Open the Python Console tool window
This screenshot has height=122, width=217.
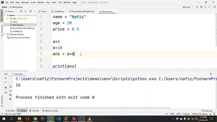(50, 111)
